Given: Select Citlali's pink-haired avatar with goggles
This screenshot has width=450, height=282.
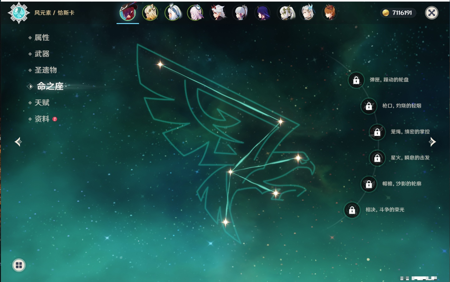Looking at the screenshot, I should click(195, 13).
